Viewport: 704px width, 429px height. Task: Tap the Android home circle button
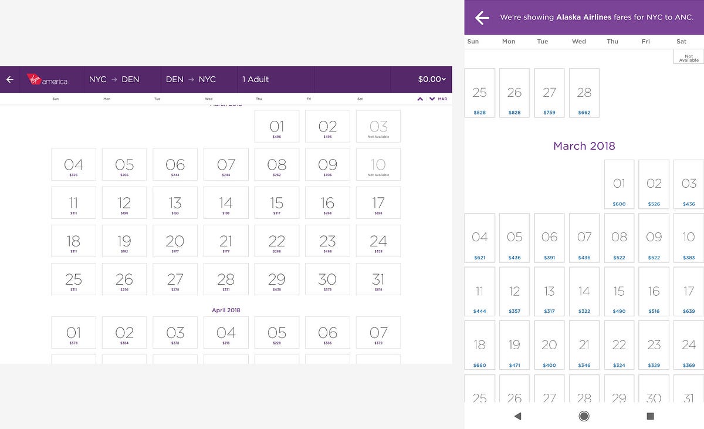584,416
